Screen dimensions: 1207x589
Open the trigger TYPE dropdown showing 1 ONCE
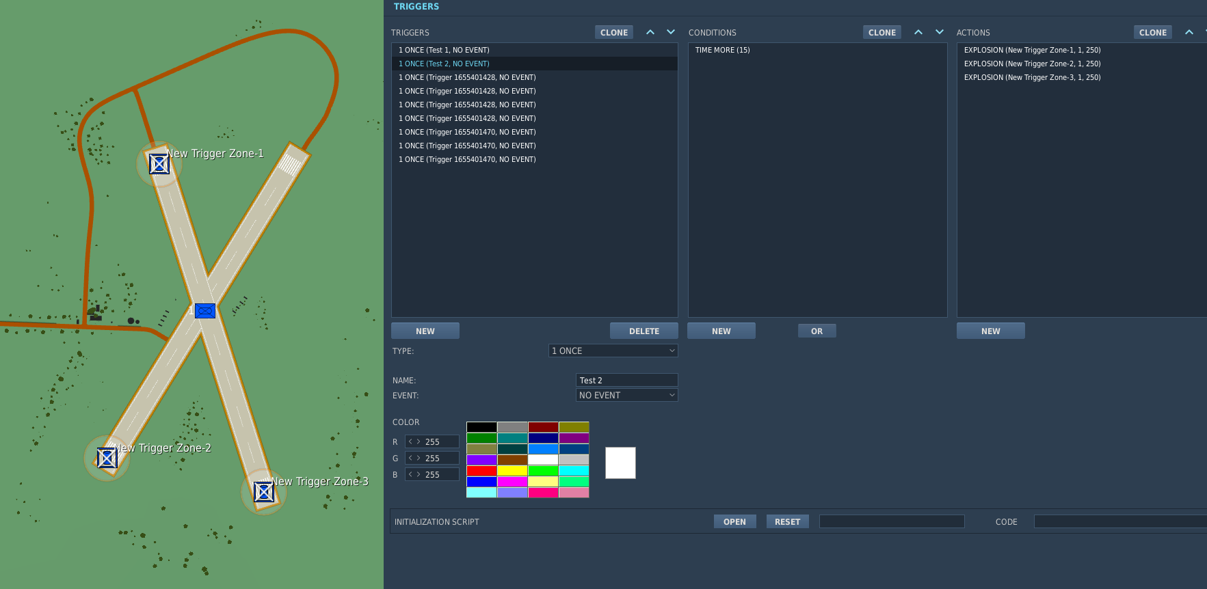(x=613, y=351)
